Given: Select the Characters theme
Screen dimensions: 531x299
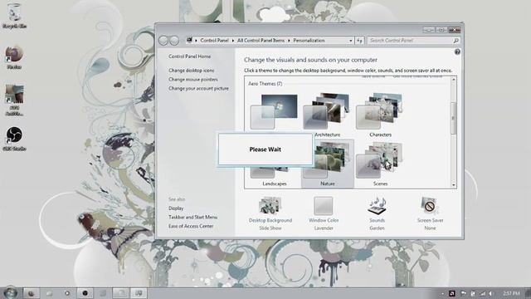Looking at the screenshot, I should (x=380, y=115).
